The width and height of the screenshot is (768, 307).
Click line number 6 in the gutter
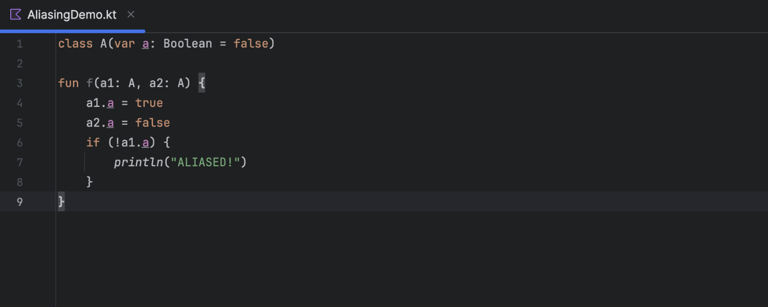click(19, 143)
